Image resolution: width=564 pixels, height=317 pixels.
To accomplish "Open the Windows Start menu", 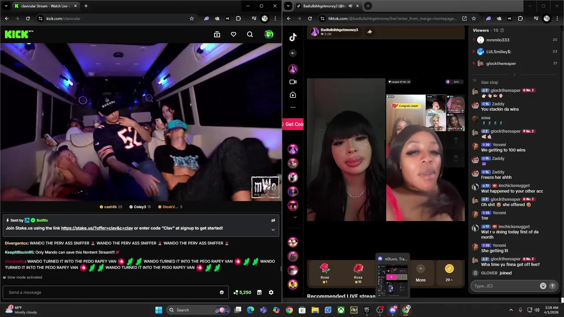I will click(159, 310).
